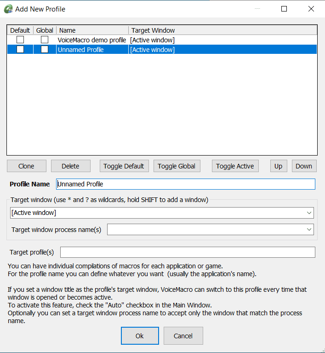Confirm with the Ok button
This screenshot has height=353, width=325.
[140, 336]
